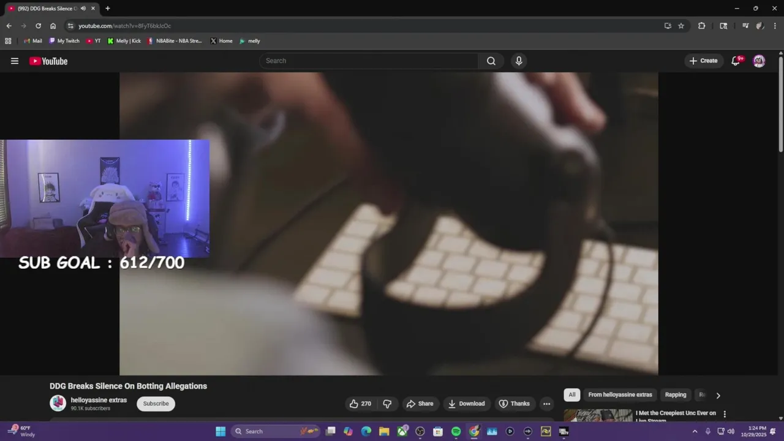Click the magnifier search button
Viewport: 784px width, 441px height.
(x=491, y=61)
